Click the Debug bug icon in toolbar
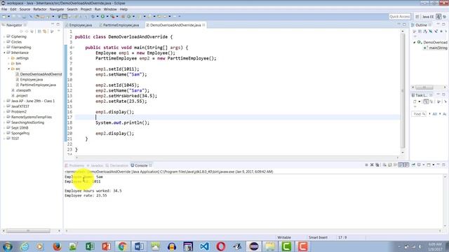This screenshot has height=252, width=449. (x=93, y=17)
